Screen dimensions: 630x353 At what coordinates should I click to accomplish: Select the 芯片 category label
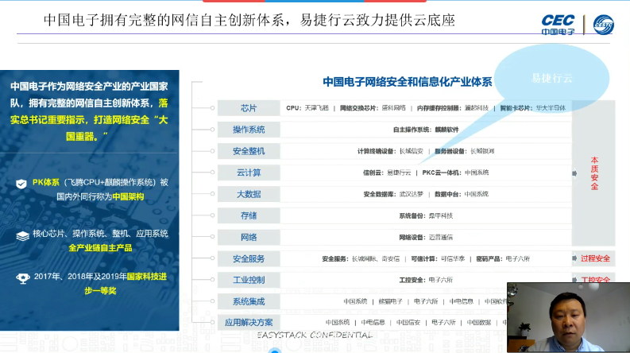(249, 108)
